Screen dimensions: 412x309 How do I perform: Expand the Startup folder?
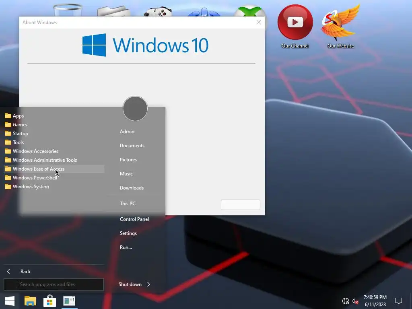click(x=54, y=134)
